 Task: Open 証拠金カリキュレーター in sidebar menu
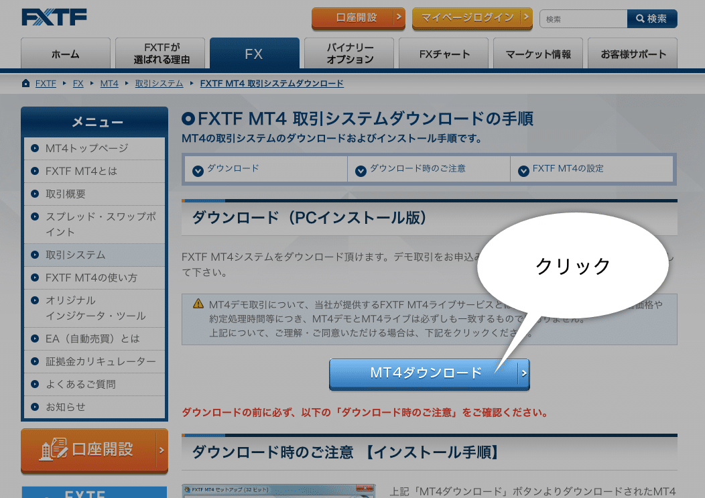94,361
